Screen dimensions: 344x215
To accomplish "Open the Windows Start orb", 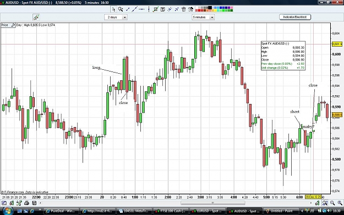I will pos(8,211).
